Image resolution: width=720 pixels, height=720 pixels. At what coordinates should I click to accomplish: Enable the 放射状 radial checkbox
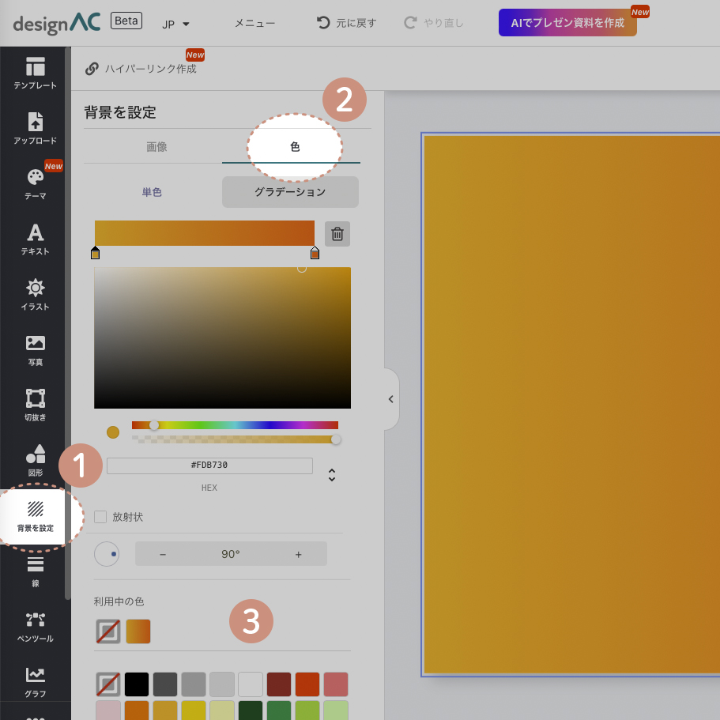(100, 517)
